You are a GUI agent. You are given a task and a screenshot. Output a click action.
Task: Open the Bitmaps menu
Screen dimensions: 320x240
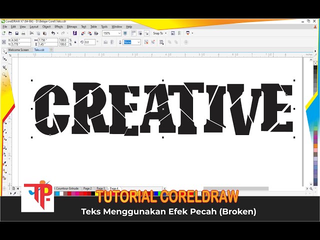click(x=72, y=26)
